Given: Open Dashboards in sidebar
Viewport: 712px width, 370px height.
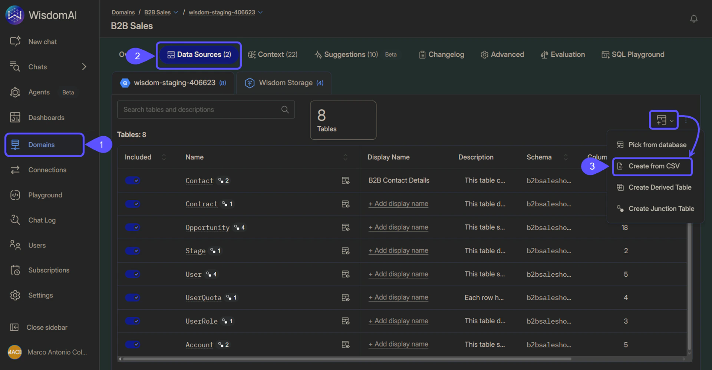Looking at the screenshot, I should pyautogui.click(x=37, y=117).
